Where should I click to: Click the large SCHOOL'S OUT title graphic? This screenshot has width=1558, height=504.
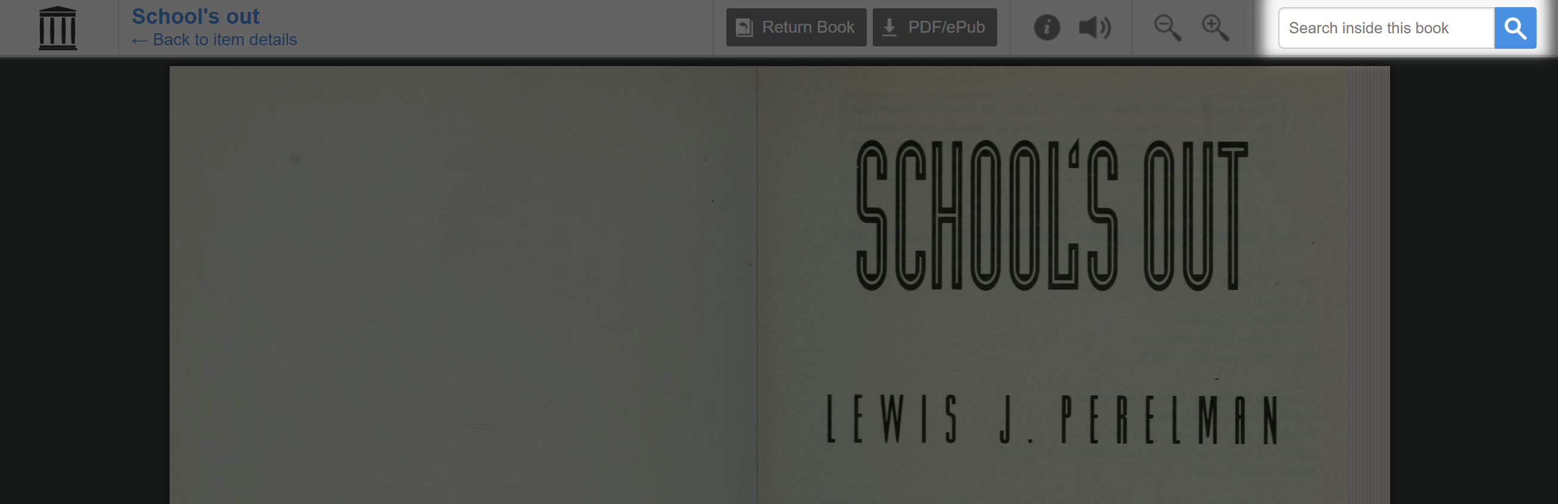click(1053, 215)
